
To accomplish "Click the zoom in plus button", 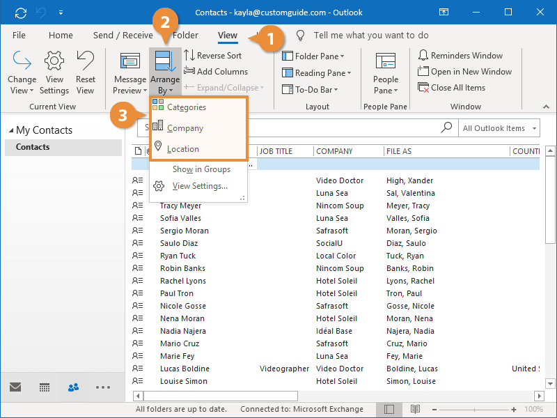I will click(x=514, y=410).
